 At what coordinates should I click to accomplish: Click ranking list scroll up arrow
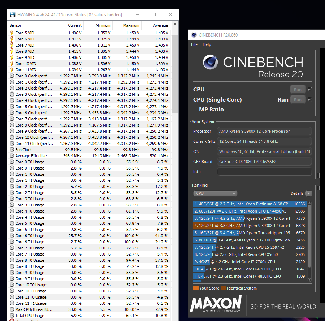pyautogui.click(x=309, y=203)
